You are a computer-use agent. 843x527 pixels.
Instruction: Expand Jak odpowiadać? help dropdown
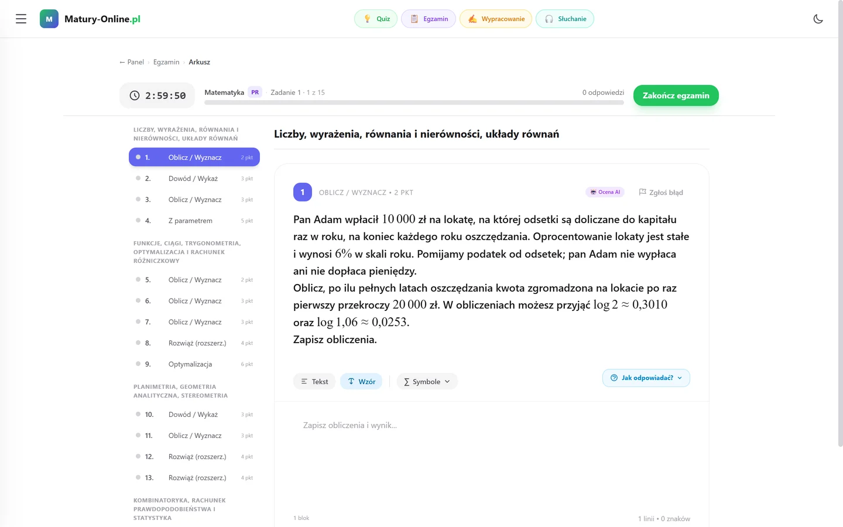tap(646, 378)
